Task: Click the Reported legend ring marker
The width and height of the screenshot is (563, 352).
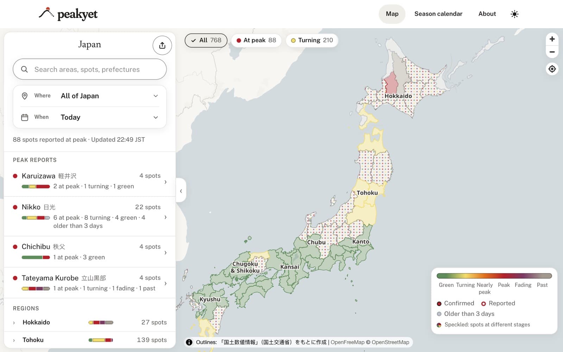Action: click(483, 303)
